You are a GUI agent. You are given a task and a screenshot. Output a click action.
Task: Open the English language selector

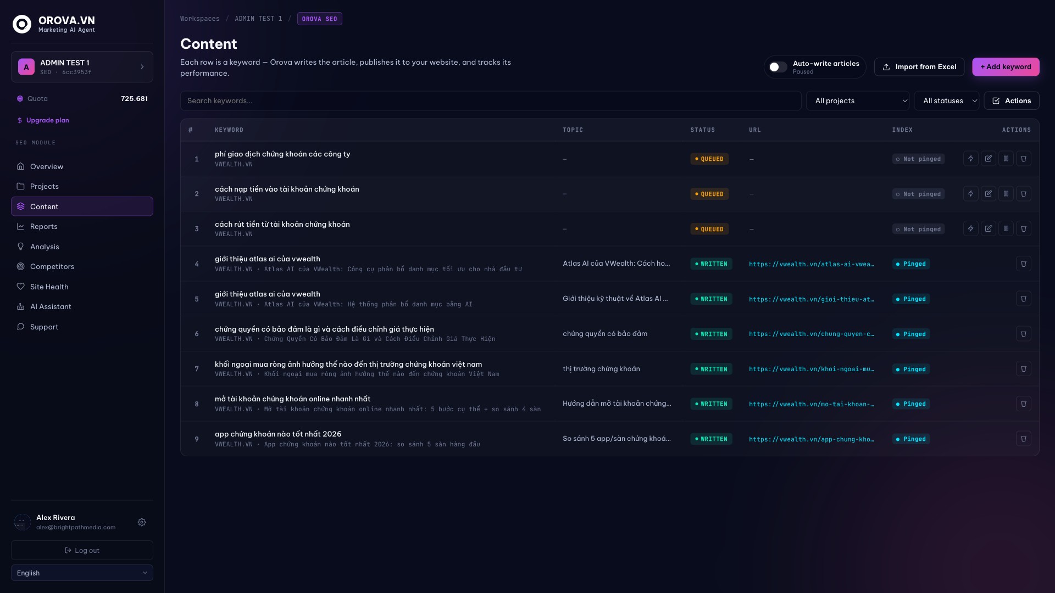point(82,573)
